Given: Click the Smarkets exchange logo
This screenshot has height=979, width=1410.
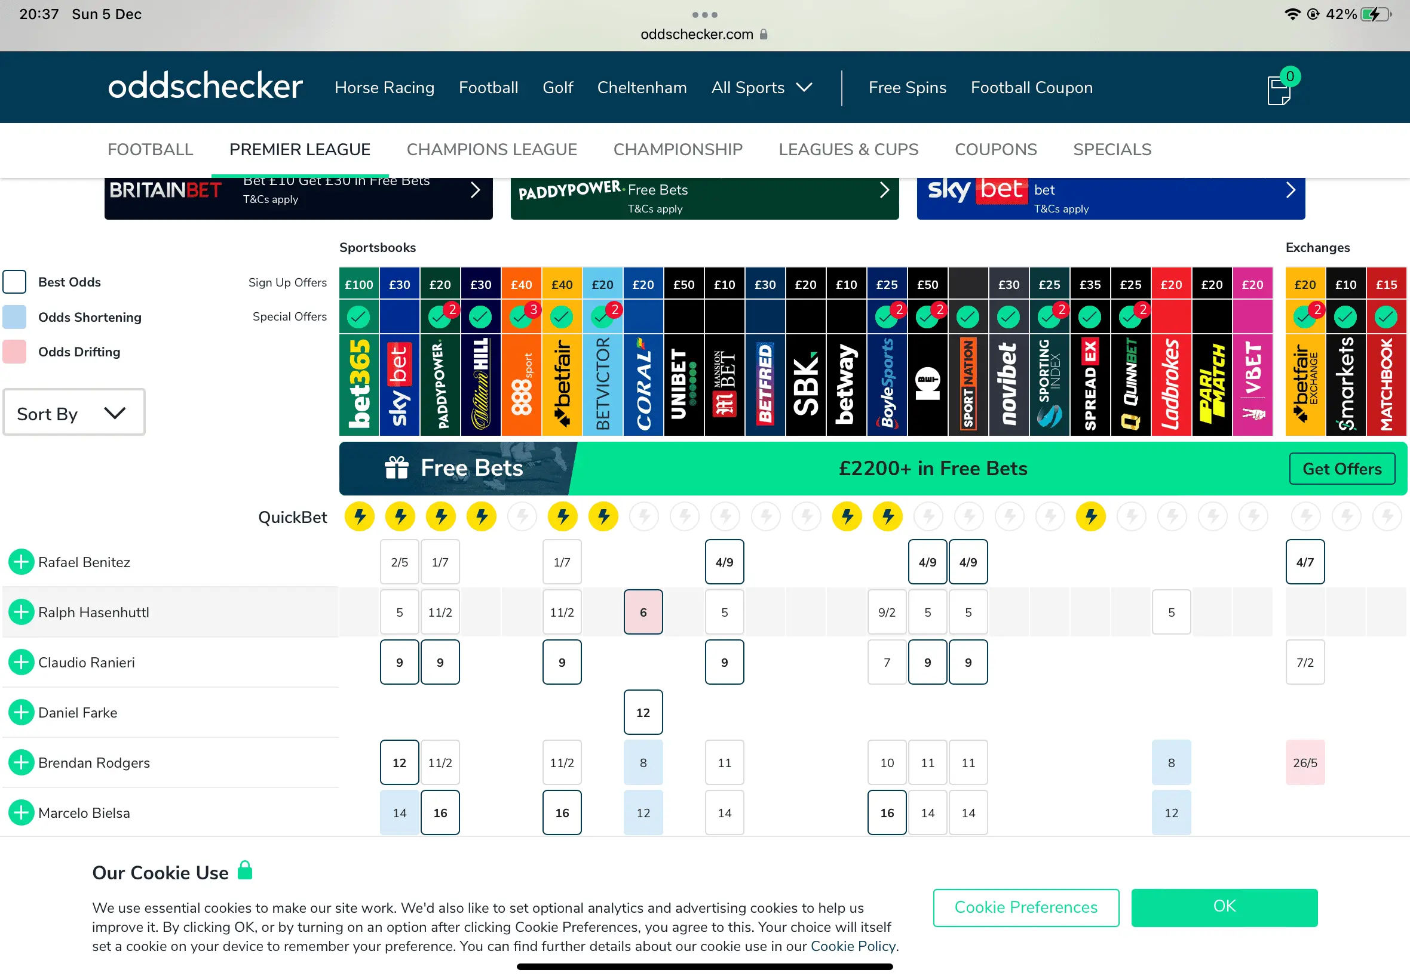Looking at the screenshot, I should (x=1345, y=384).
